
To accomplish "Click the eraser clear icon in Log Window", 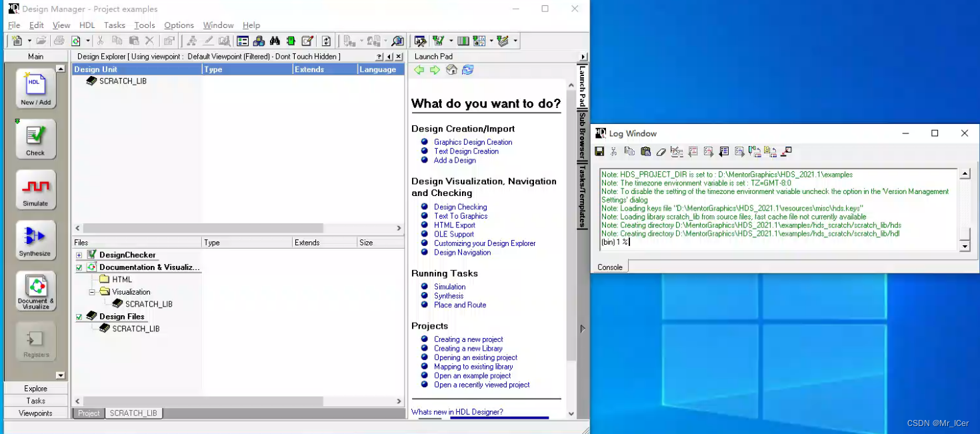I will [661, 152].
